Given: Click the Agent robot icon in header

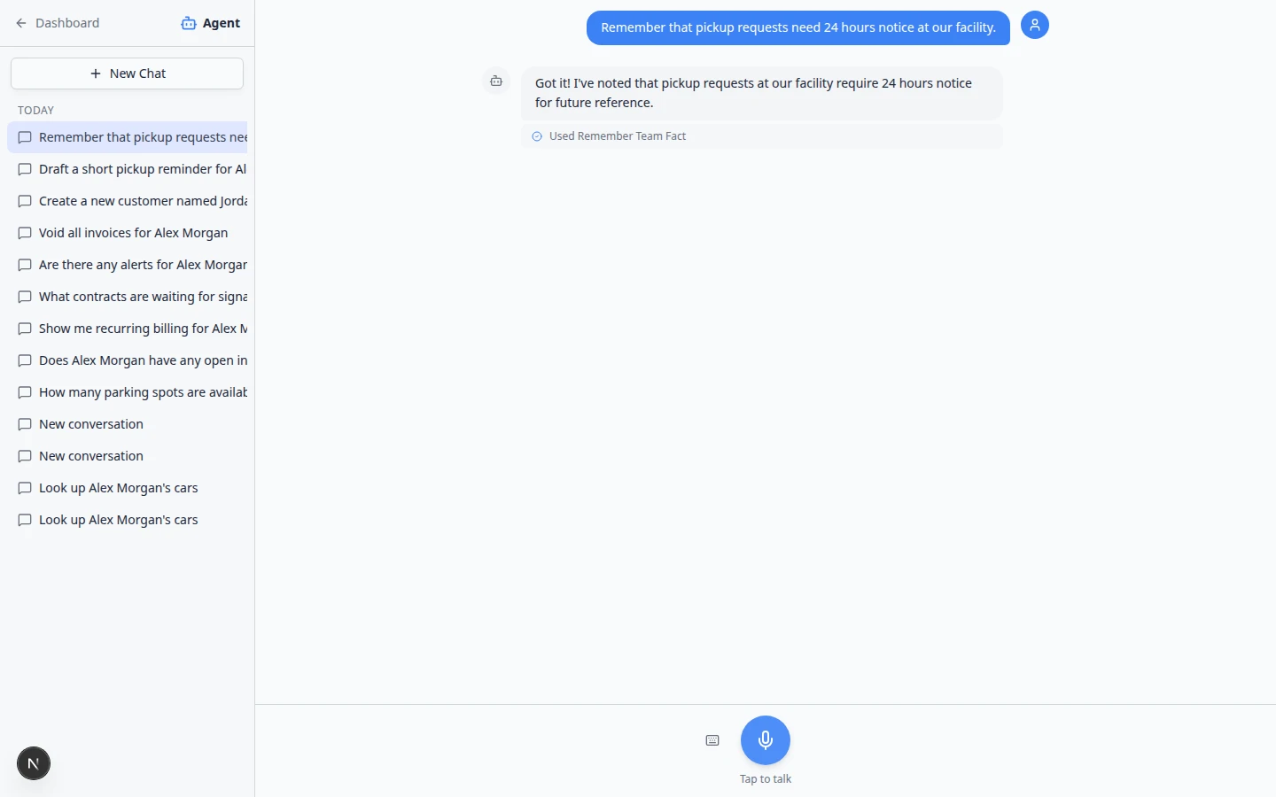Looking at the screenshot, I should [x=189, y=23].
